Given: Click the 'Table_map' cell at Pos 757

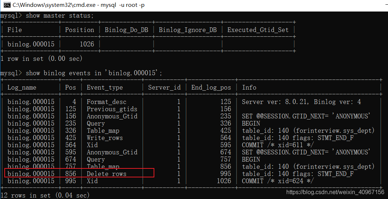Looking at the screenshot, I should [x=103, y=167].
